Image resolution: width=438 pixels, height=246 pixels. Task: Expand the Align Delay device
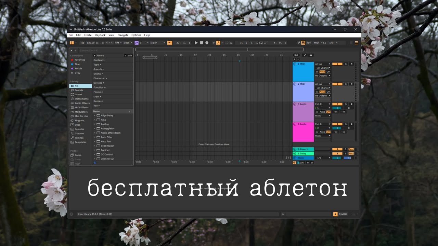tap(94, 115)
